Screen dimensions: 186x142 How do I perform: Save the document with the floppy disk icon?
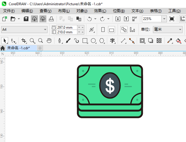pos(26,19)
